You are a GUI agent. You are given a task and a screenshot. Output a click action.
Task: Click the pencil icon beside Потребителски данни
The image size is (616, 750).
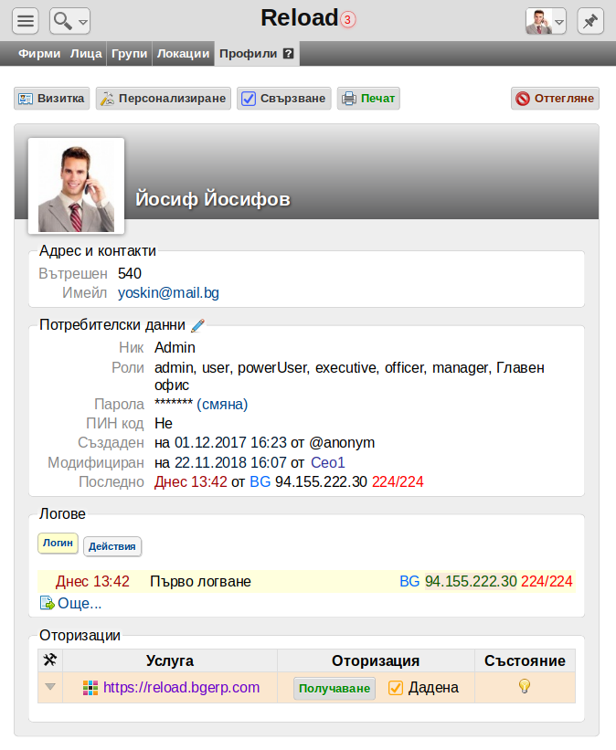pyautogui.click(x=197, y=326)
